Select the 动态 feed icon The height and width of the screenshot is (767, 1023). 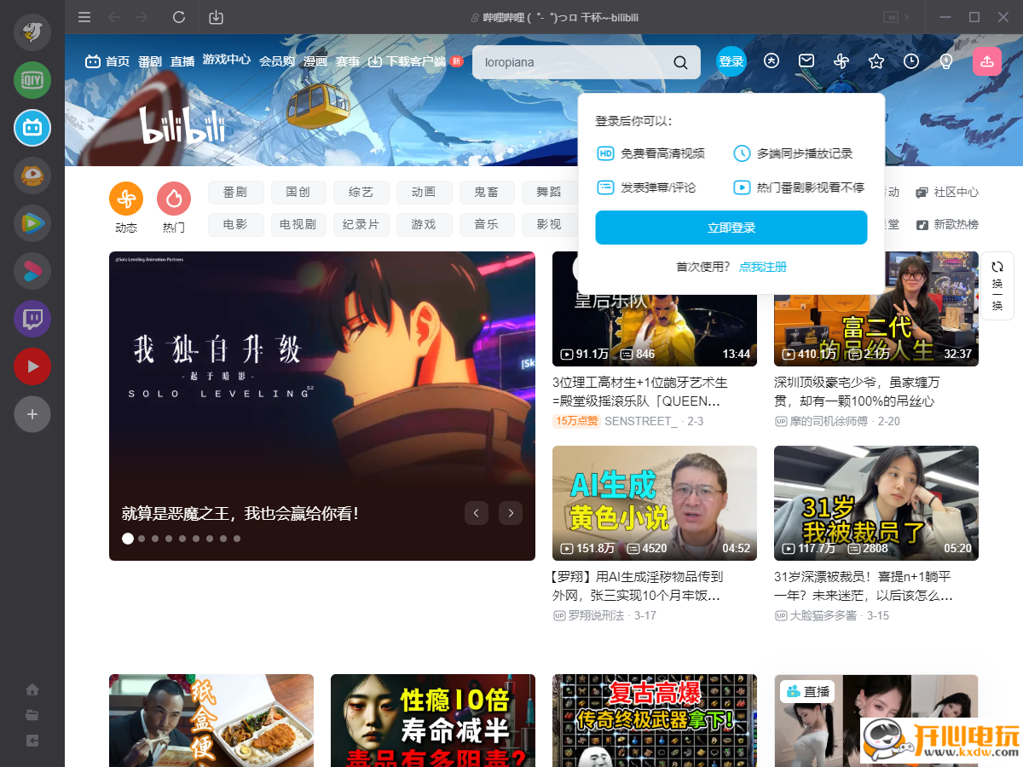click(126, 198)
